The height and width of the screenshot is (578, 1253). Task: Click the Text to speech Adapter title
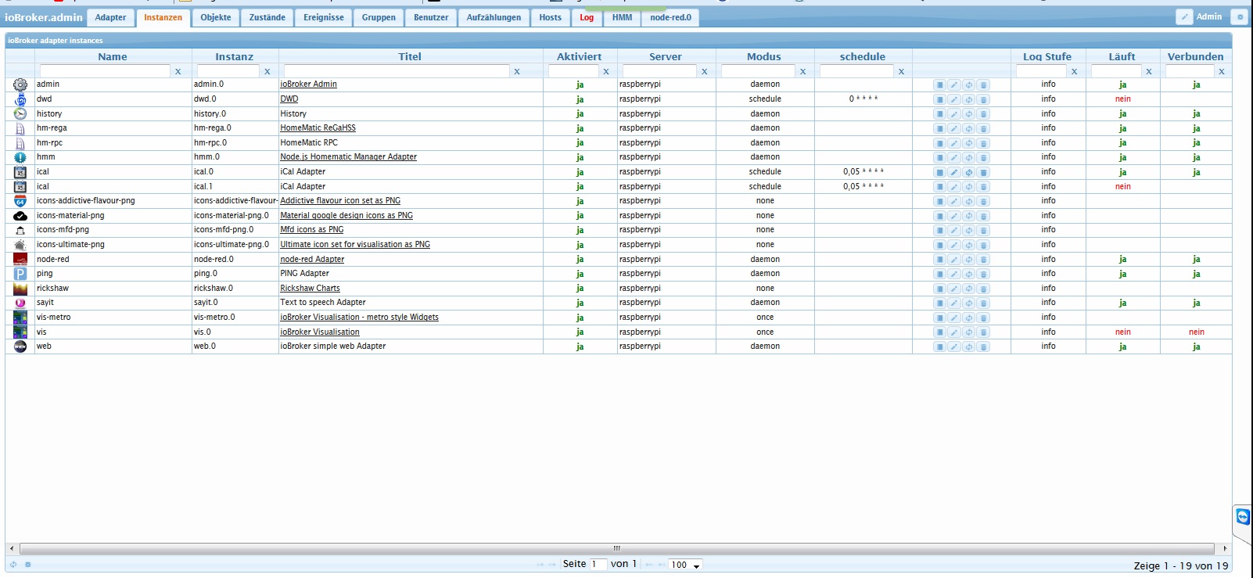point(323,303)
